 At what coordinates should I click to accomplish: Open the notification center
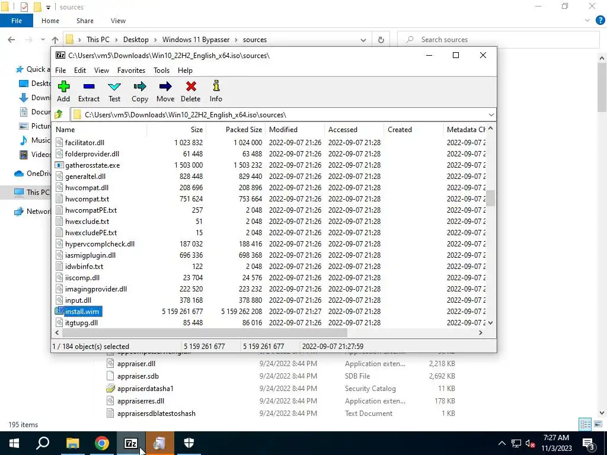point(589,444)
